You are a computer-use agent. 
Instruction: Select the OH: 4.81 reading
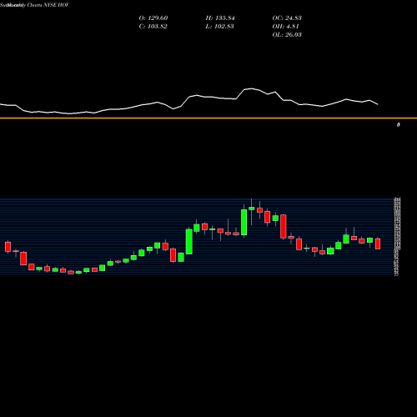285,27
